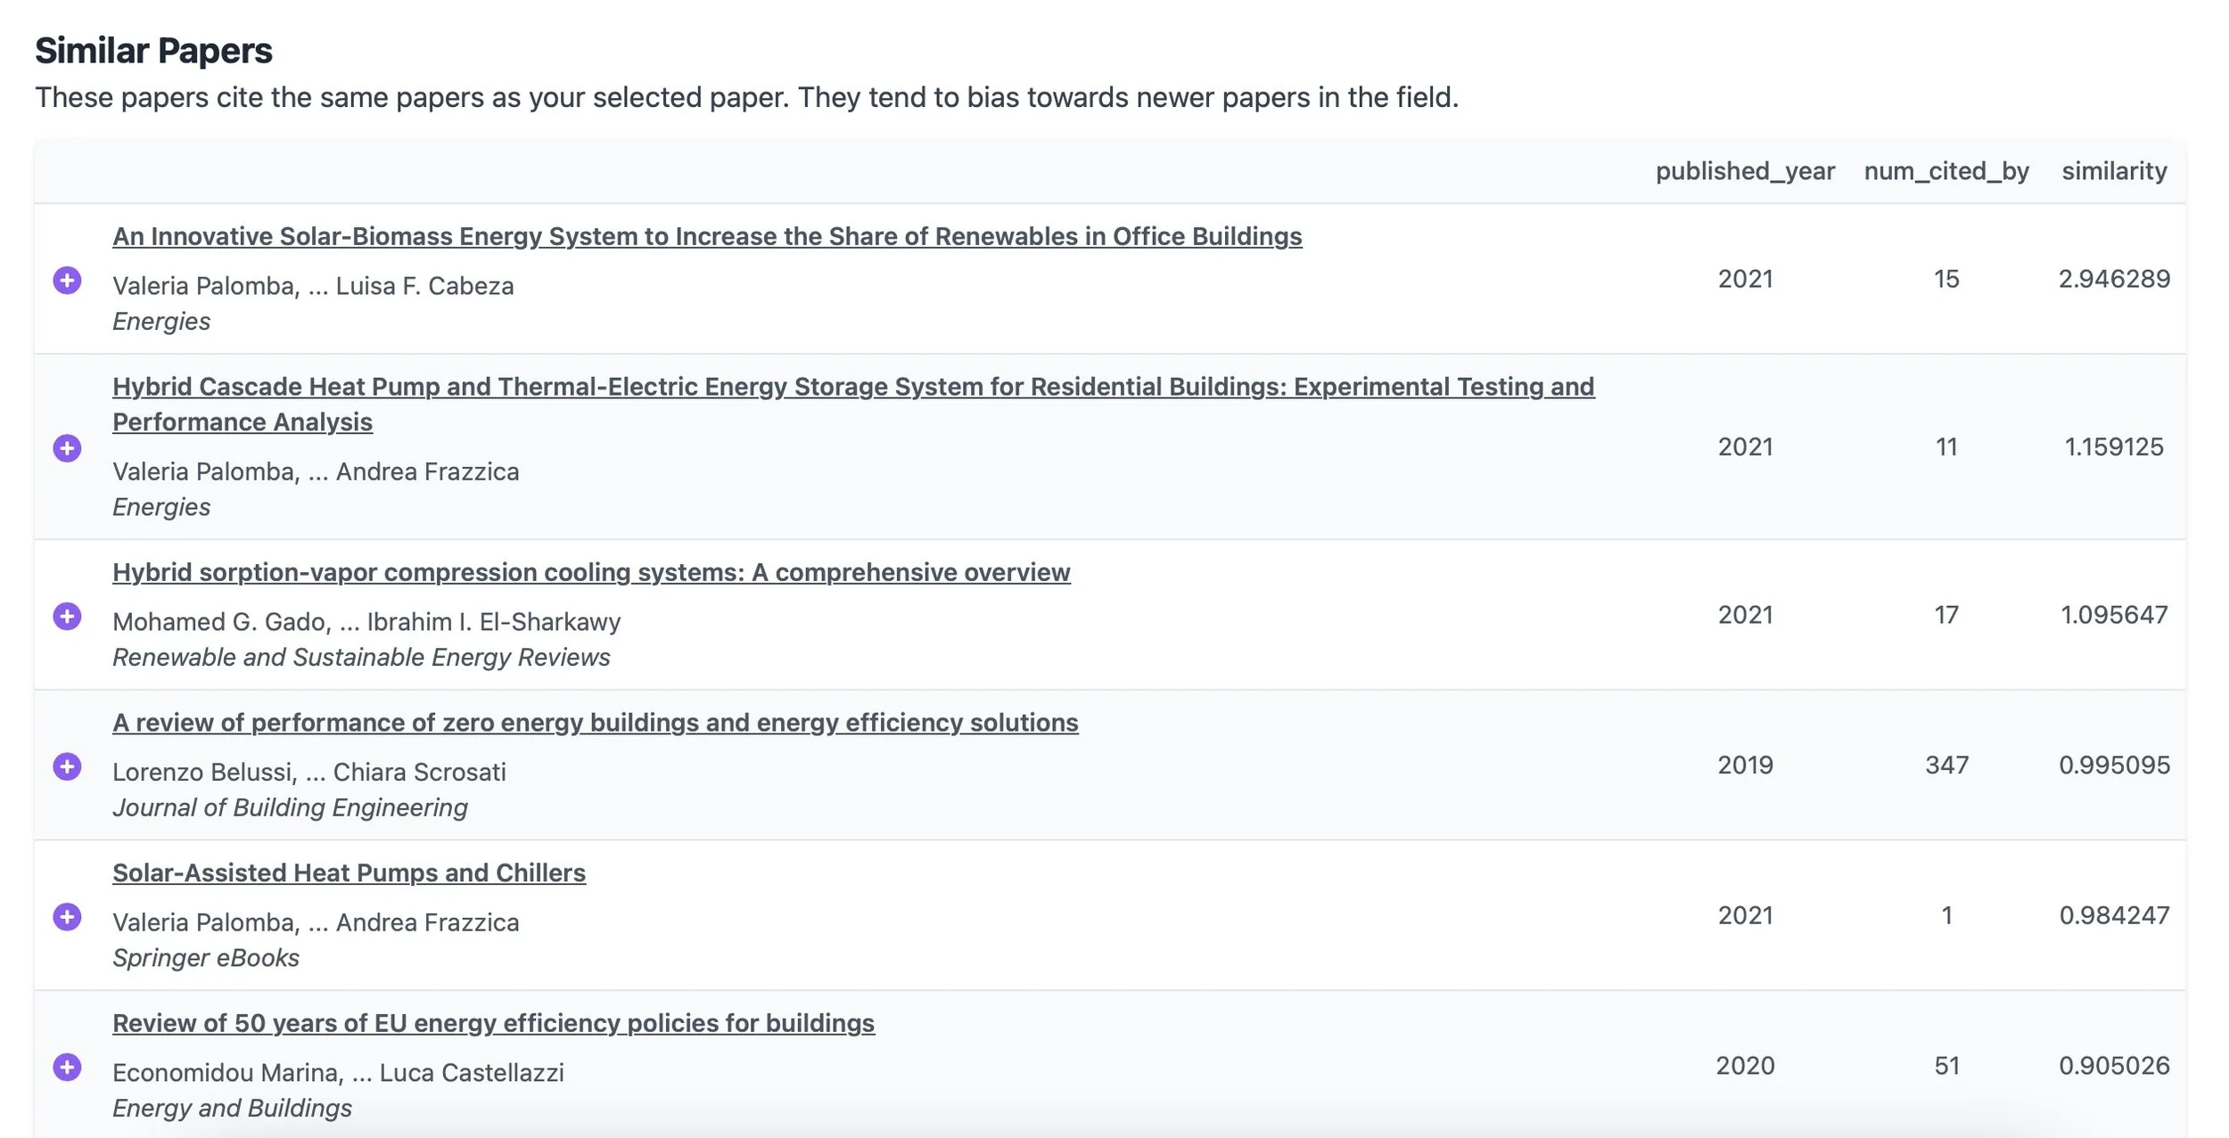Click the similarity value 2.946289
This screenshot has height=1138, width=2229.
2114,279
